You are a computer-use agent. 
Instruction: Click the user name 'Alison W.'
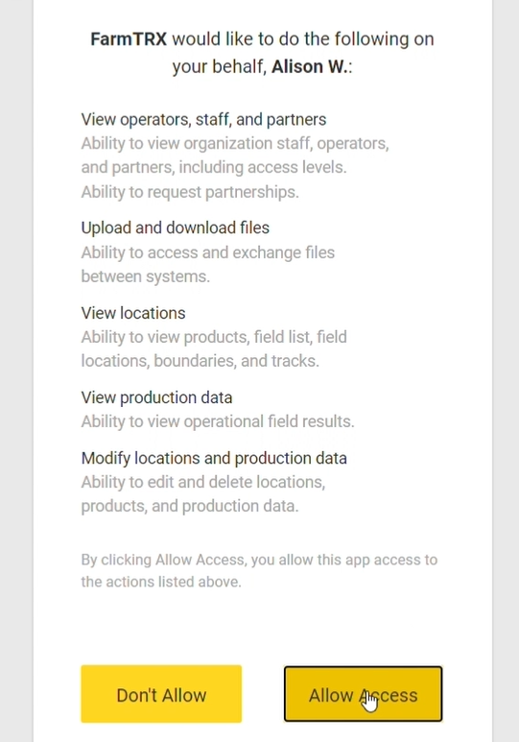(310, 67)
